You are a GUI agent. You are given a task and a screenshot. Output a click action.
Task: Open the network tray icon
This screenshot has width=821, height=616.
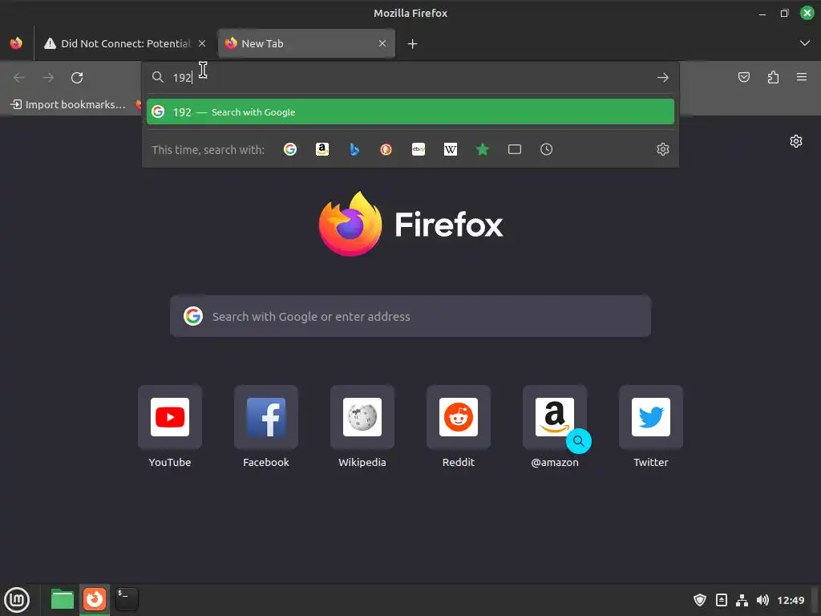(x=742, y=600)
